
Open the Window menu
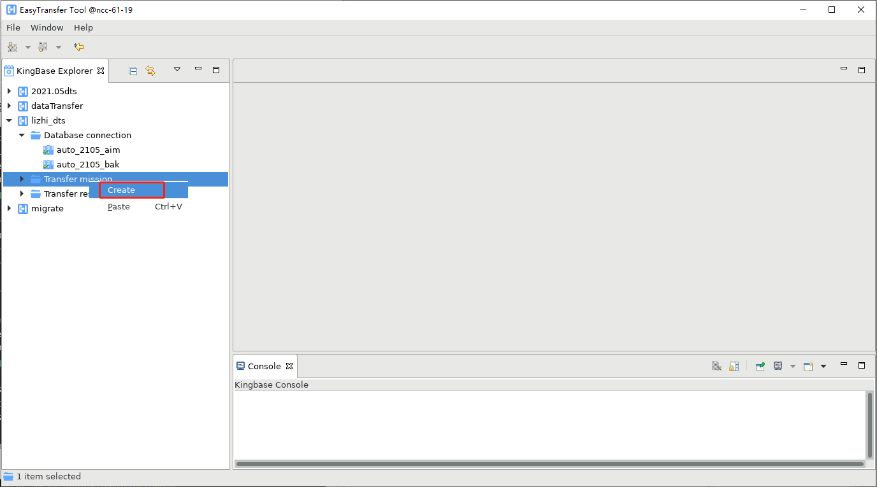(x=47, y=27)
